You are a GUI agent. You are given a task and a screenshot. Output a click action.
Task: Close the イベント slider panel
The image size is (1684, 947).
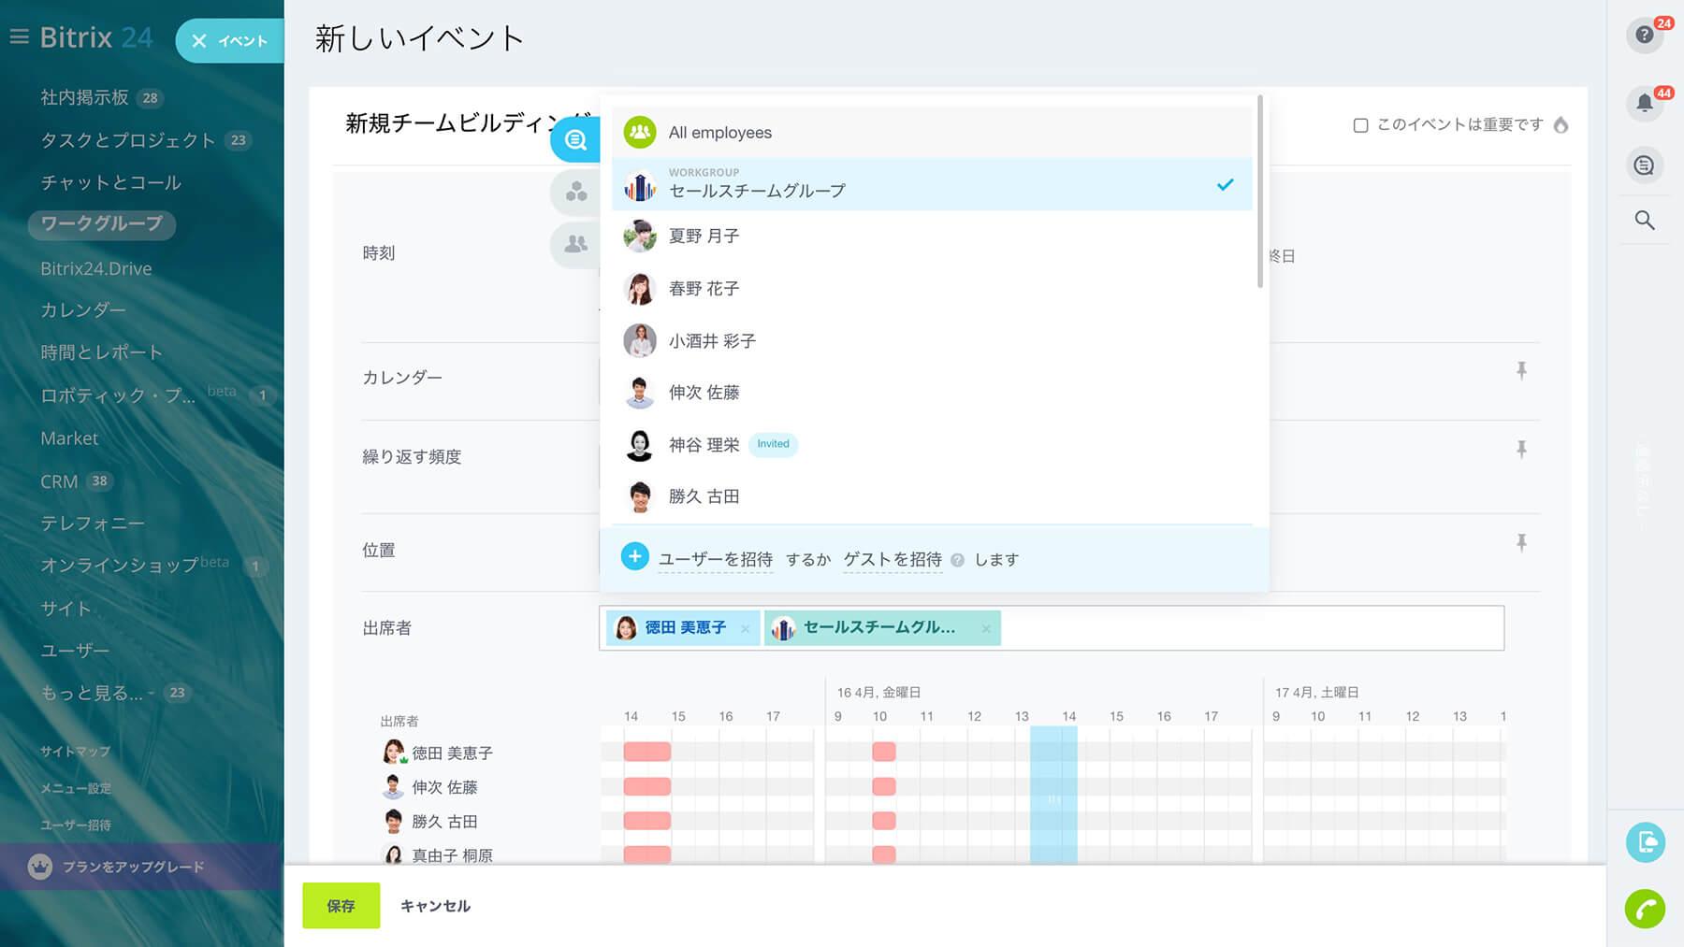[x=199, y=41]
